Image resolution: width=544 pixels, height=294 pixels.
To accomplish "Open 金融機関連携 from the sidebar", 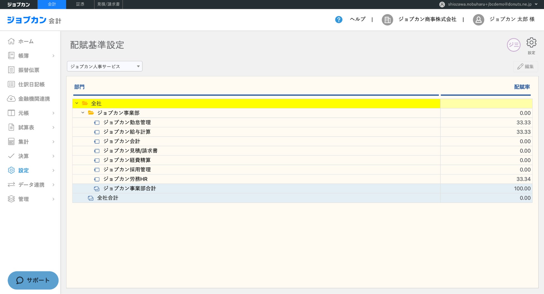I will (34, 99).
